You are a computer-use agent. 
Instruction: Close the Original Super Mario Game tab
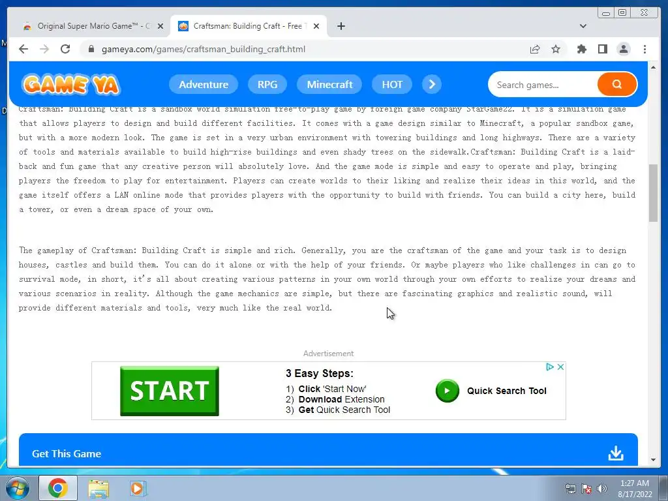(x=160, y=26)
